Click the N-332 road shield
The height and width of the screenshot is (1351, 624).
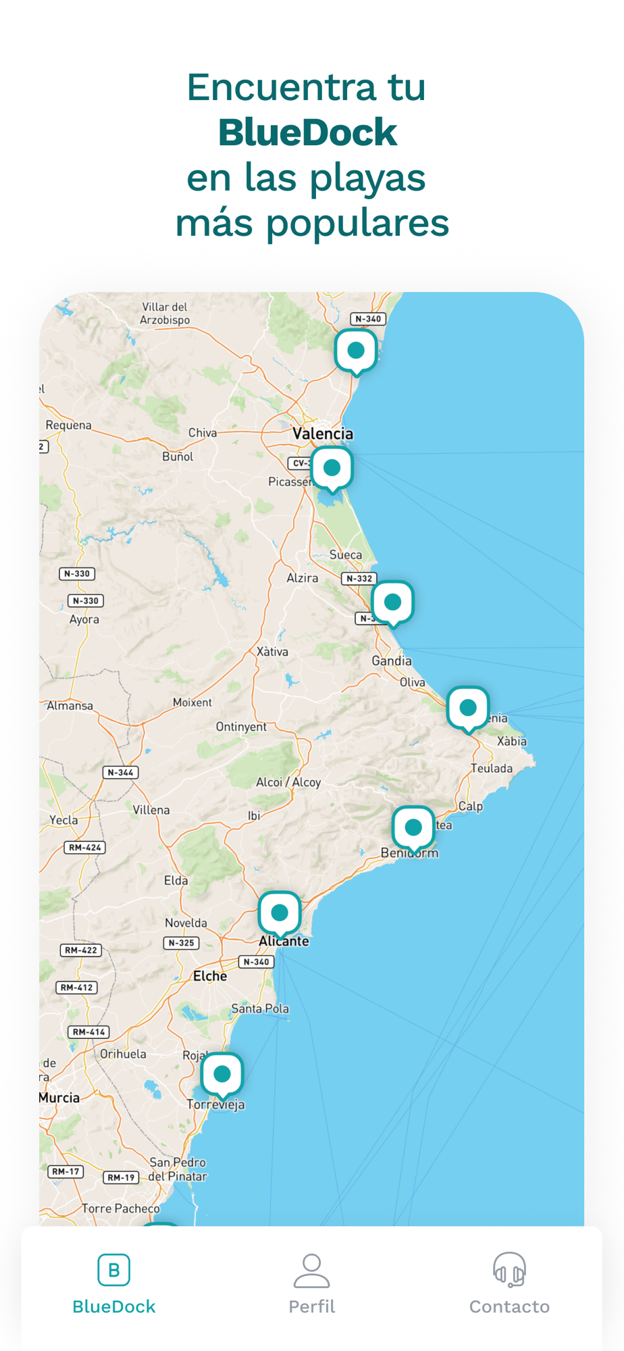tap(359, 579)
